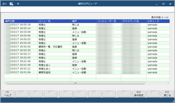The height and width of the screenshot is (103, 175).
Task: Click the コンピューター名 column header
Action: [108, 21]
